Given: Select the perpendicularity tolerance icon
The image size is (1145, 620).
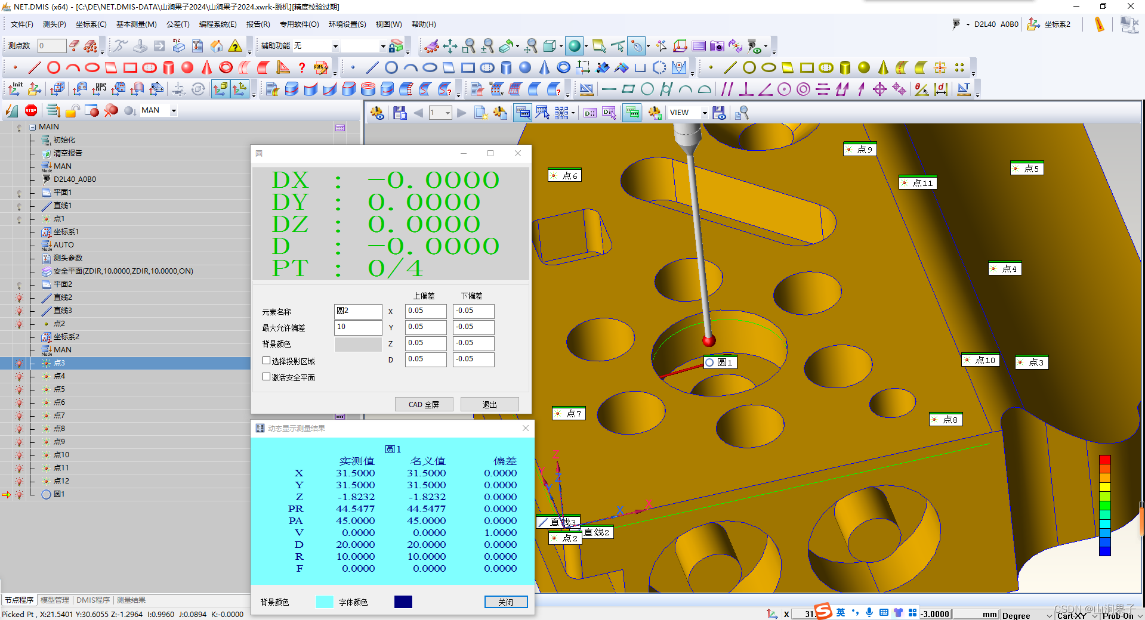Looking at the screenshot, I should click(x=746, y=89).
